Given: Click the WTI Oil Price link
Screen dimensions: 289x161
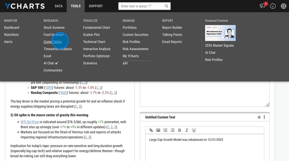Looking at the screenshot, I should click(x=29, y=122).
